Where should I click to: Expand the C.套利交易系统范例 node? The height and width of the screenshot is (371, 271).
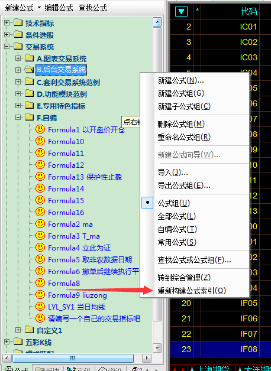pos(18,82)
